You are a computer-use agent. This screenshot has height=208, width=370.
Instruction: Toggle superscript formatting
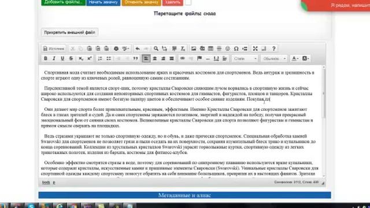point(90,58)
